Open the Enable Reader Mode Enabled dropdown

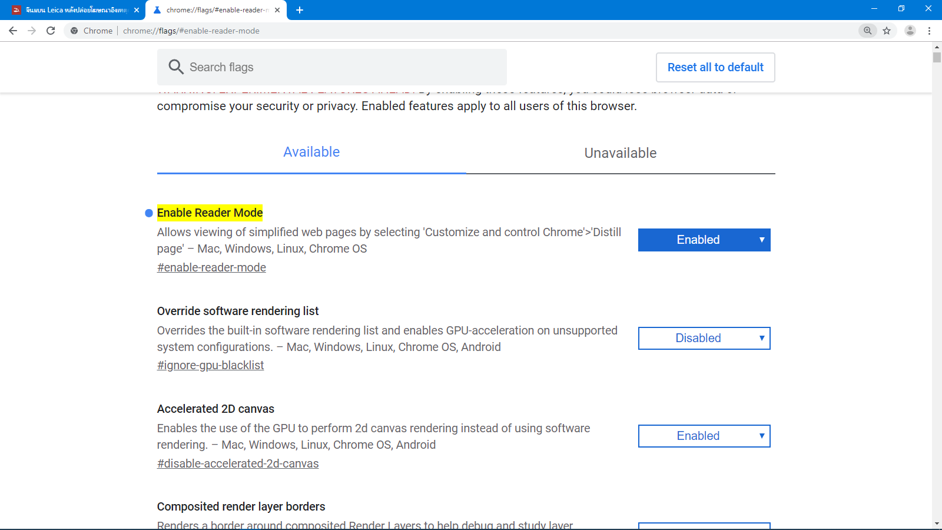[x=704, y=240]
